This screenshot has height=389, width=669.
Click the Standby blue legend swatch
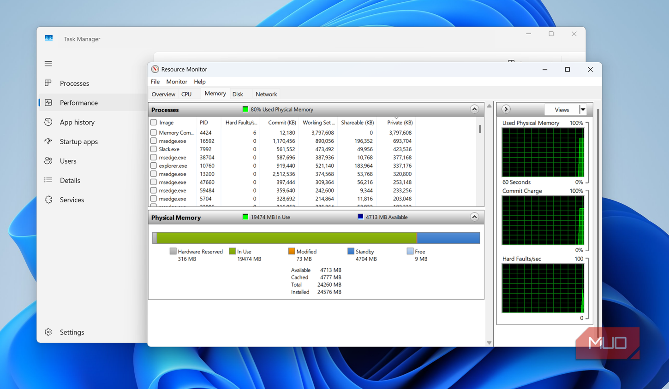point(351,251)
